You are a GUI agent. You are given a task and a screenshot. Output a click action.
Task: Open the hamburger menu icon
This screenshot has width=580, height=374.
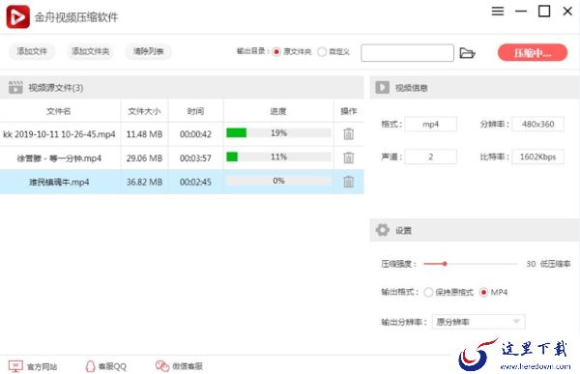click(x=498, y=12)
